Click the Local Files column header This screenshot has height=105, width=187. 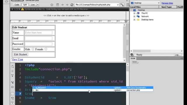point(144,7)
